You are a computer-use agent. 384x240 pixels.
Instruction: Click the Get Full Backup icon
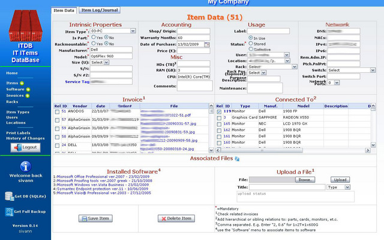pos(9,212)
